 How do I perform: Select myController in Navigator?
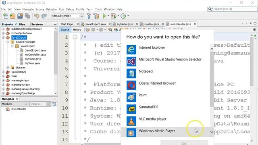click(19, 109)
